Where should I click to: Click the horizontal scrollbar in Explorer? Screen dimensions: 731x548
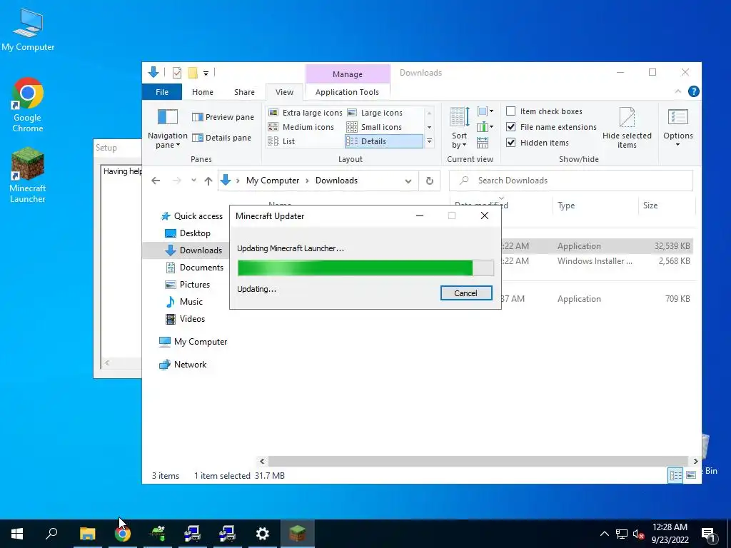coord(478,462)
